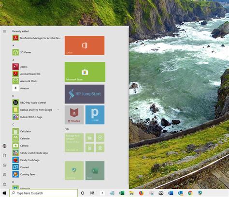Open the McAfee tile
Screen dimensions: 229x197
[x=74, y=115]
